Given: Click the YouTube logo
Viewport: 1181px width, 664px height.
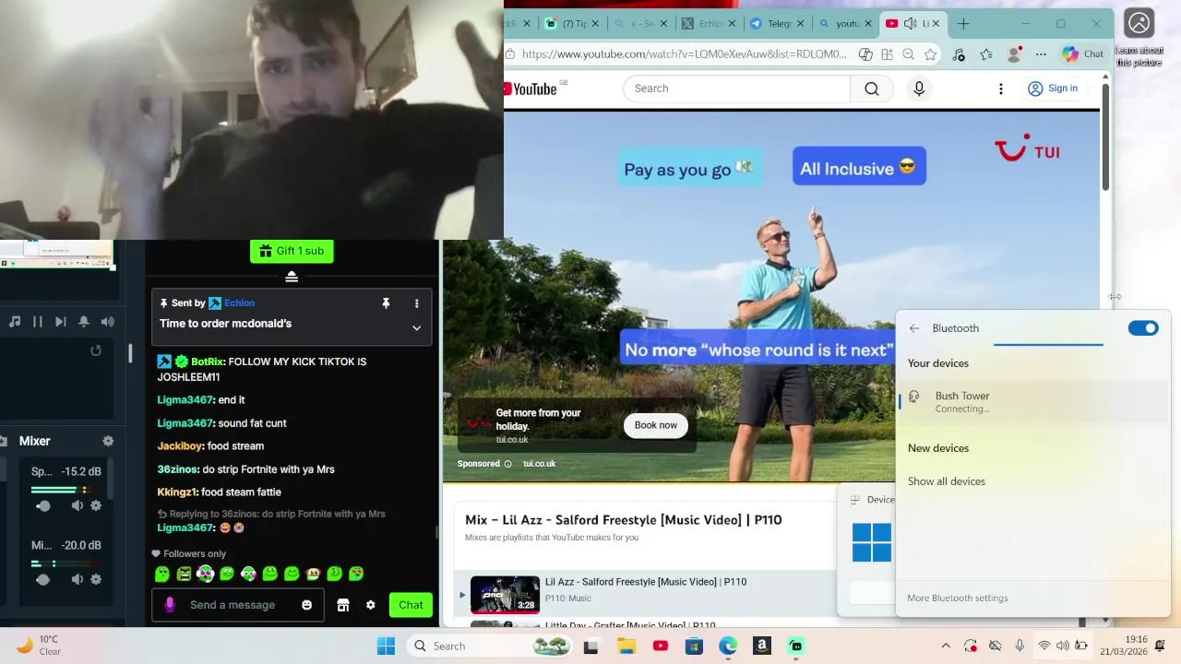Looking at the screenshot, I should [x=531, y=89].
